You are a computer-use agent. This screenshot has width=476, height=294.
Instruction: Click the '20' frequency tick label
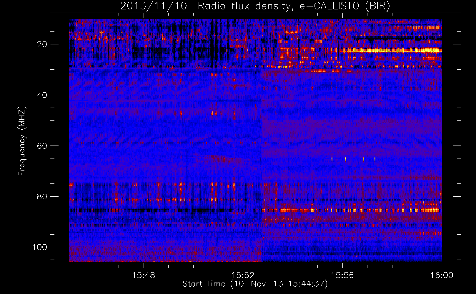42,44
